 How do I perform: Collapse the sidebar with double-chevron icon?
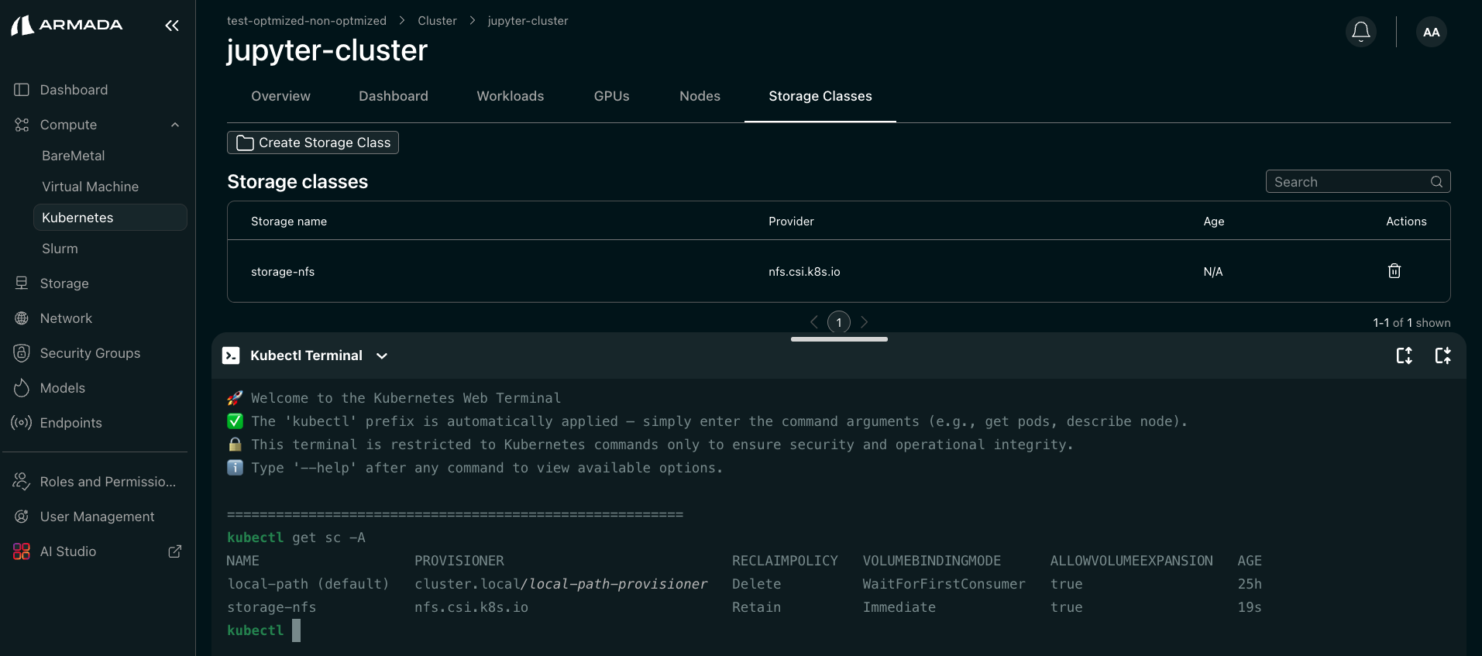coord(172,26)
